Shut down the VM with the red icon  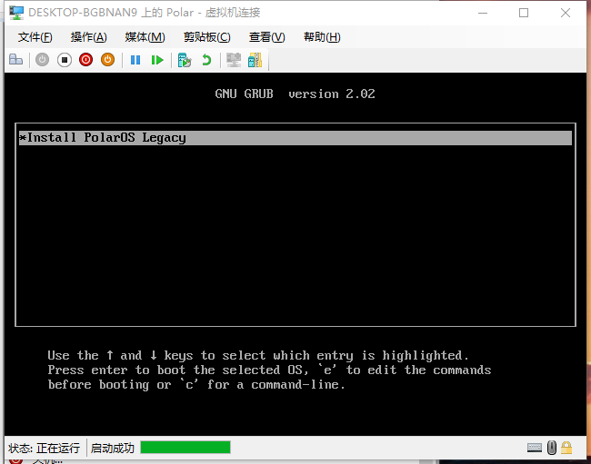(86, 60)
